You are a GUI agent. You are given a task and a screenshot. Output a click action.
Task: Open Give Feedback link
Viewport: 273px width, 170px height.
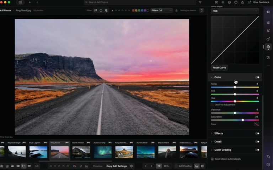pos(261,2)
